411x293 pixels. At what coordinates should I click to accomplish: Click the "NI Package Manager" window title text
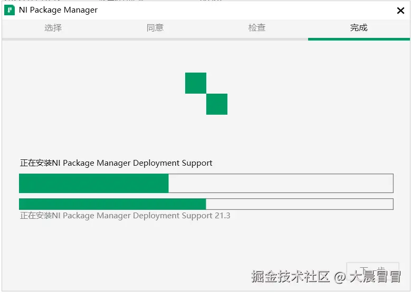pyautogui.click(x=58, y=10)
